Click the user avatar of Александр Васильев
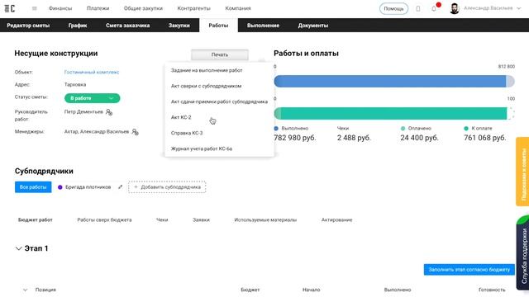Image resolution: width=529 pixels, height=297 pixels. [455, 9]
